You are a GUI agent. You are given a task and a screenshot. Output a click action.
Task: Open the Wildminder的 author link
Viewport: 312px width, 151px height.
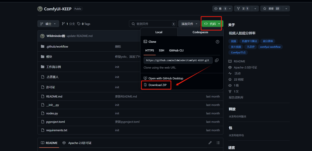tap(56, 36)
